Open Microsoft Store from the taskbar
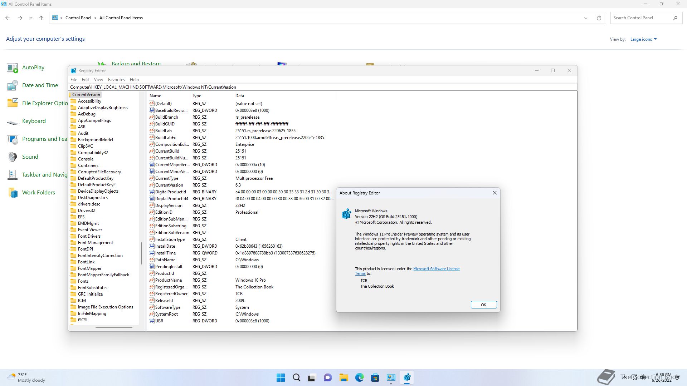 pyautogui.click(x=375, y=377)
